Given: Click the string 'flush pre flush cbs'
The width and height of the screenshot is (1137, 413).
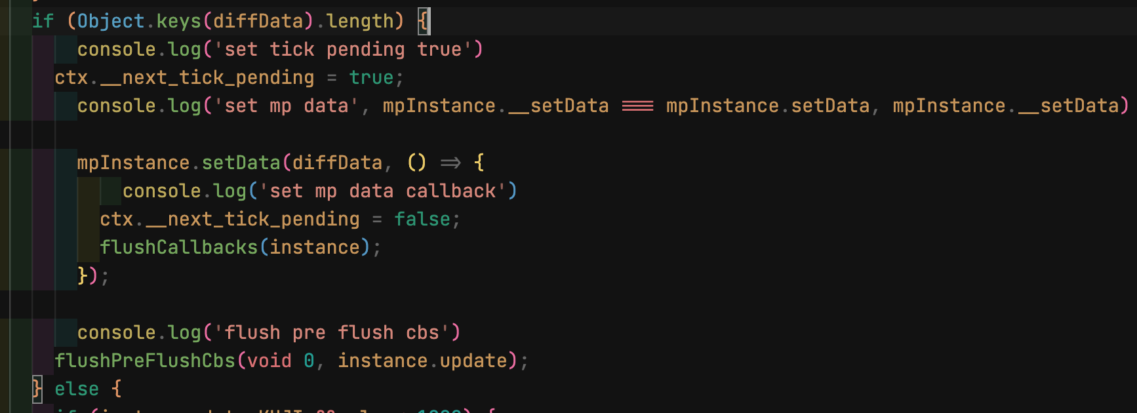Looking at the screenshot, I should (x=331, y=332).
